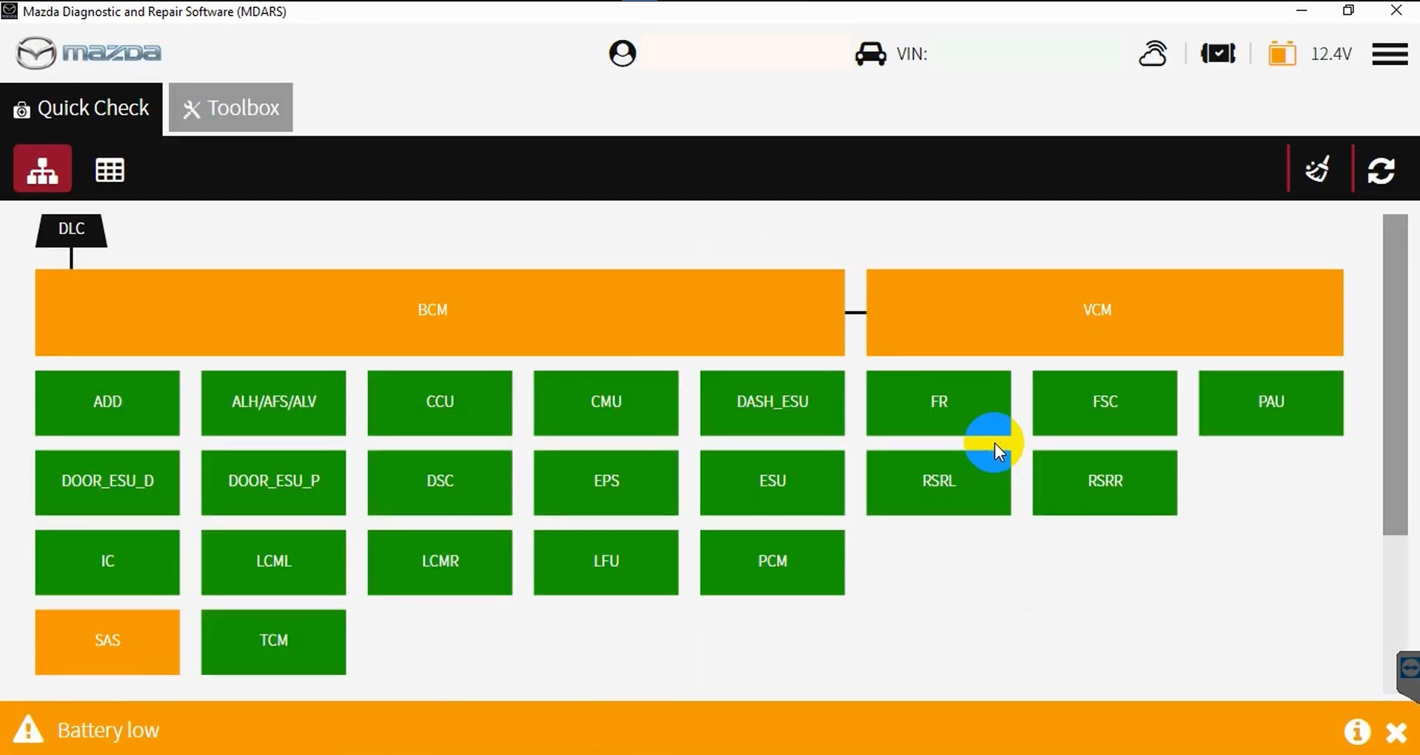Select the VCM module block

click(1105, 312)
